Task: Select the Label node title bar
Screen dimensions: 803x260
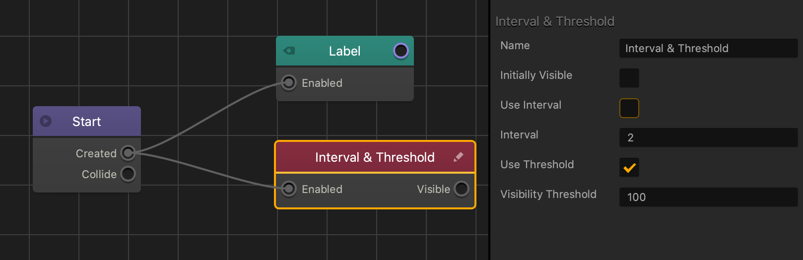Action: click(344, 51)
